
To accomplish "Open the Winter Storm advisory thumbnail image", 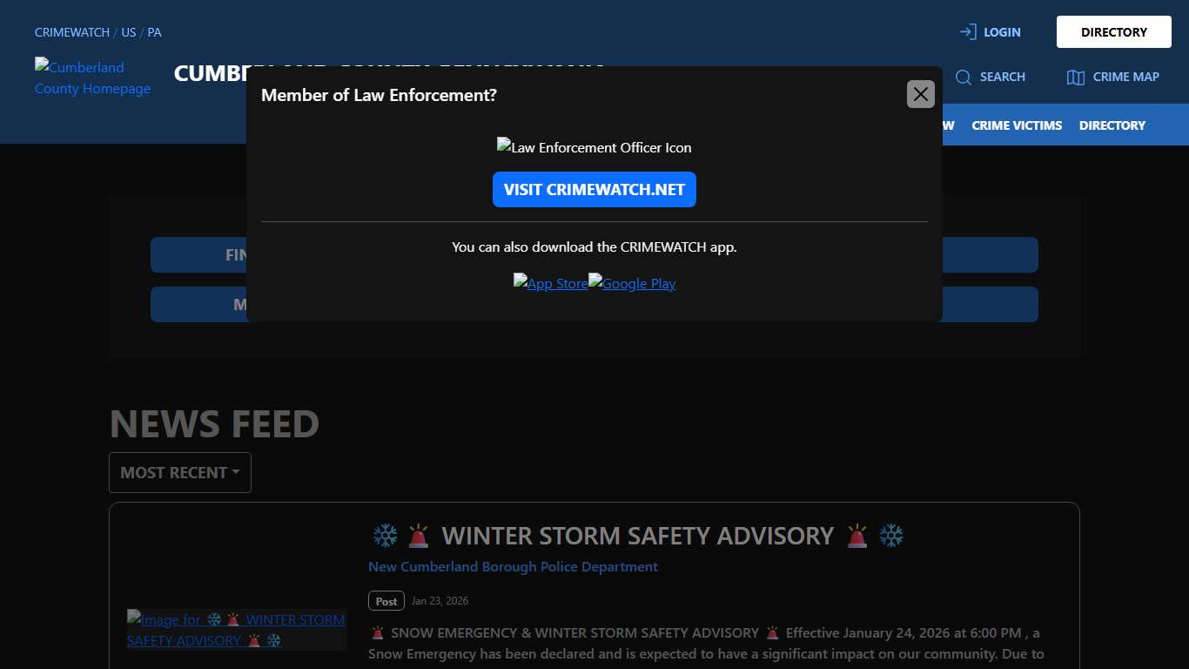I will (236, 630).
